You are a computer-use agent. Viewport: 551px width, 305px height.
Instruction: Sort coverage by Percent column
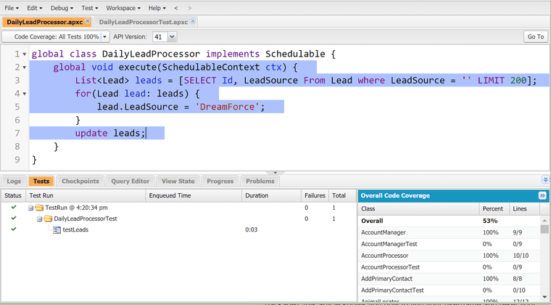[x=494, y=209]
